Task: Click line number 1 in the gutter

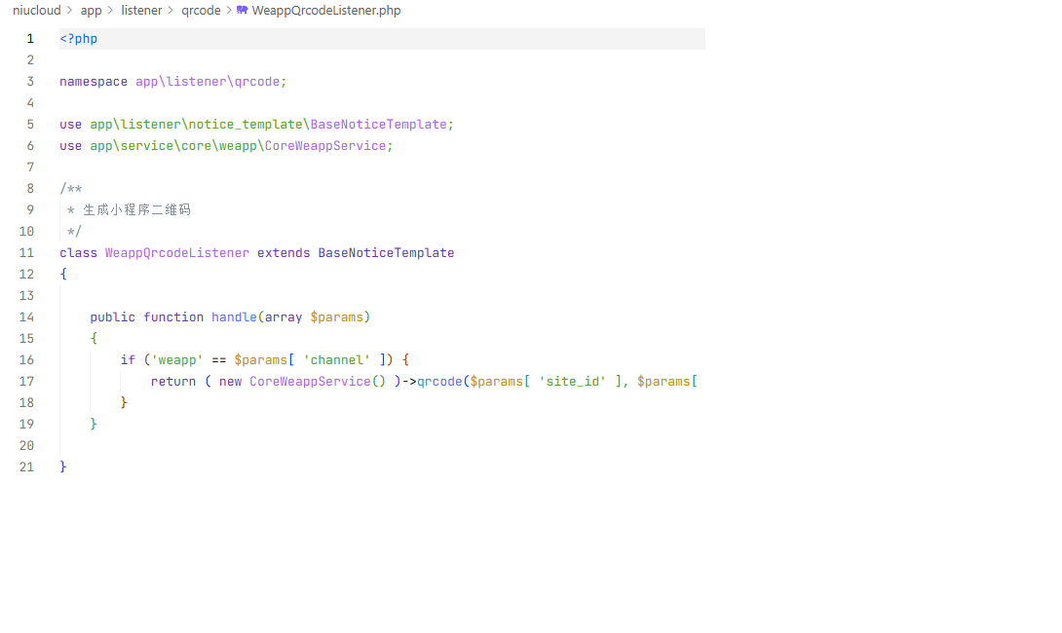Action: click(30, 39)
